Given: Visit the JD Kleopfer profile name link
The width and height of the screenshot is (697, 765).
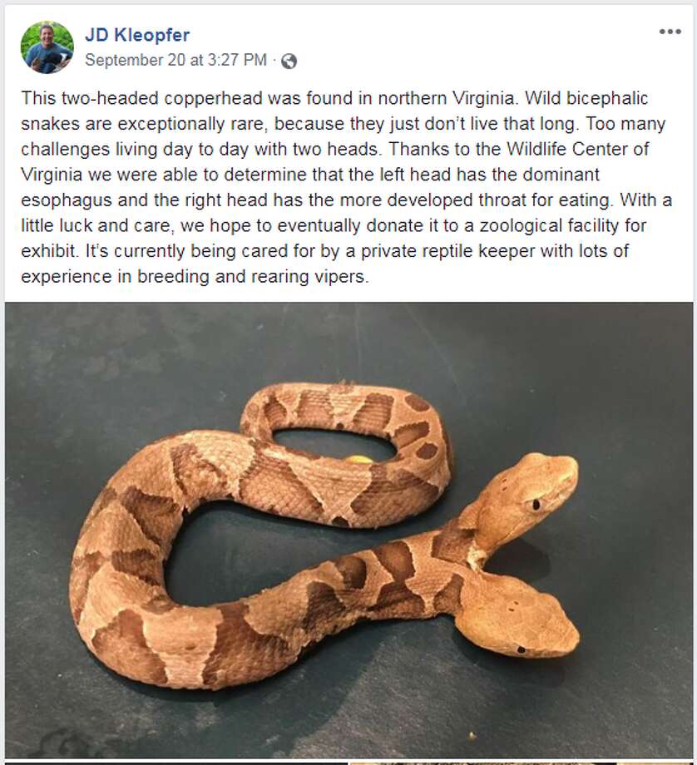Looking at the screenshot, I should [137, 35].
